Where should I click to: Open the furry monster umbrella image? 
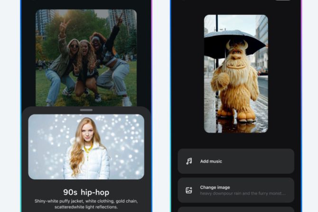coord(236,74)
